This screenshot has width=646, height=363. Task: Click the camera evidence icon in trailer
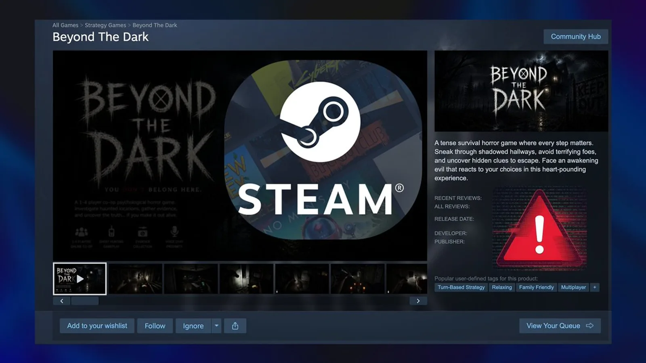click(x=143, y=232)
